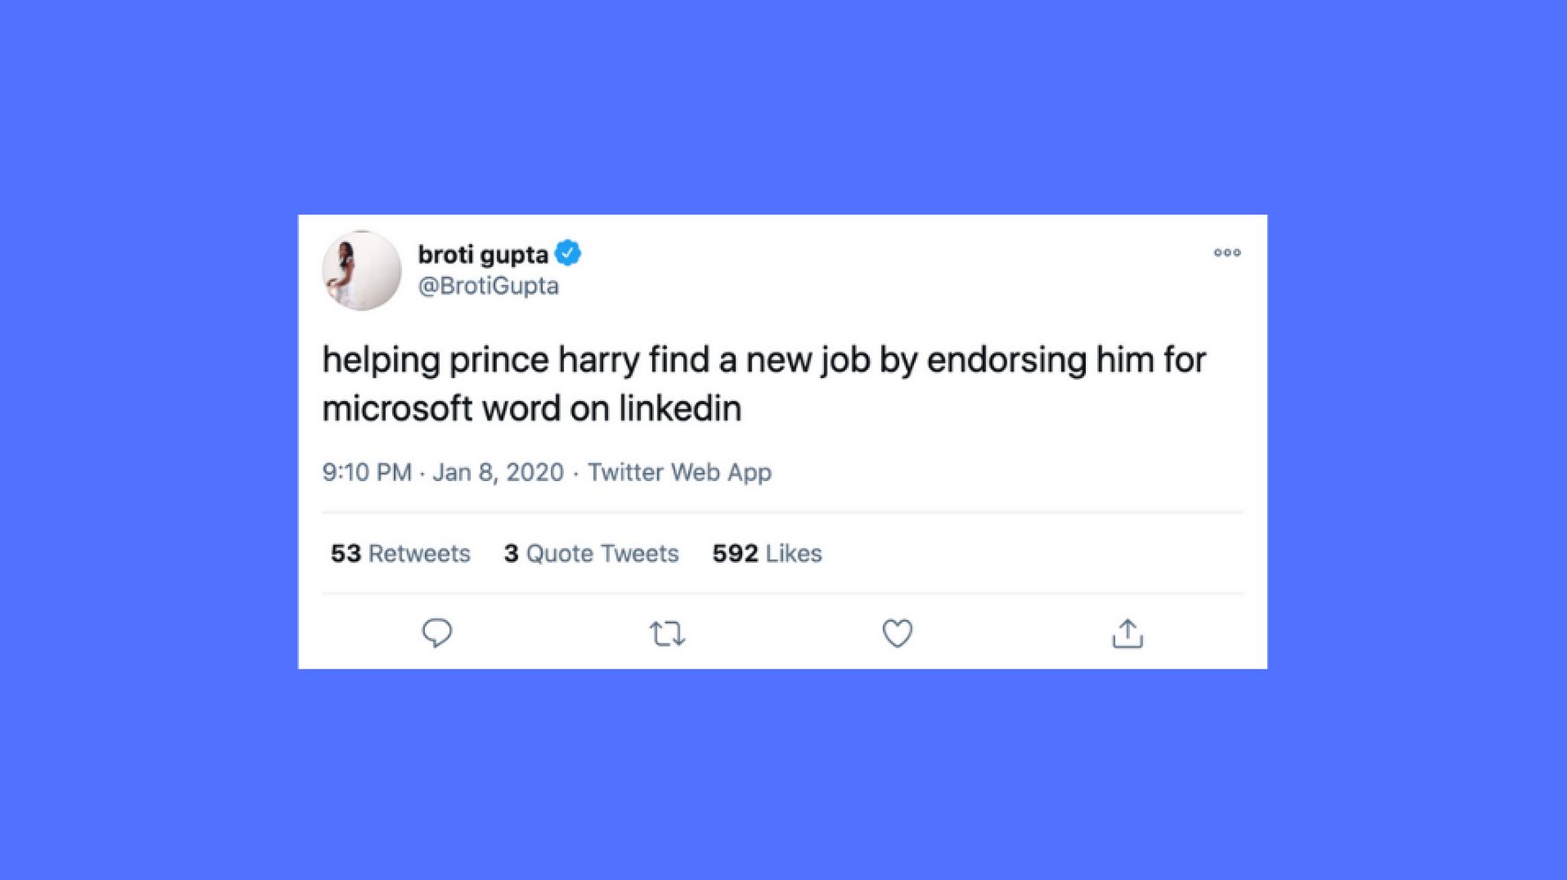Screen dimensions: 1567x880
Task: Click the reply speech bubble icon
Action: [x=437, y=632]
